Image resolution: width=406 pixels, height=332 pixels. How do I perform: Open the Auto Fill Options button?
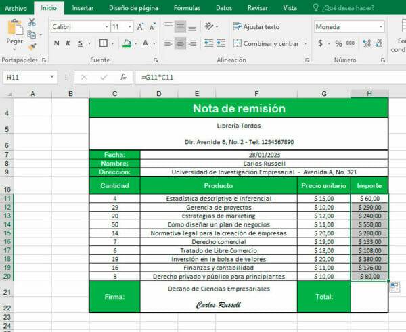394,287
